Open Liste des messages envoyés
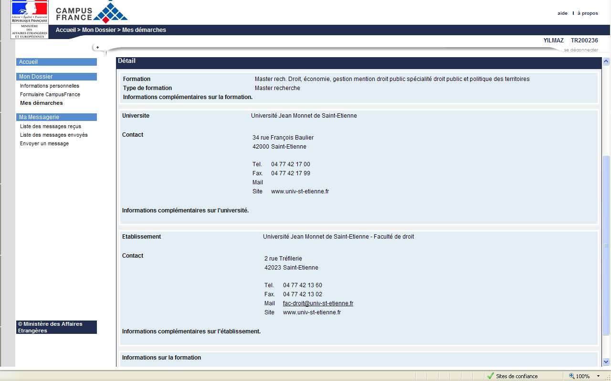611x381 pixels. point(54,135)
